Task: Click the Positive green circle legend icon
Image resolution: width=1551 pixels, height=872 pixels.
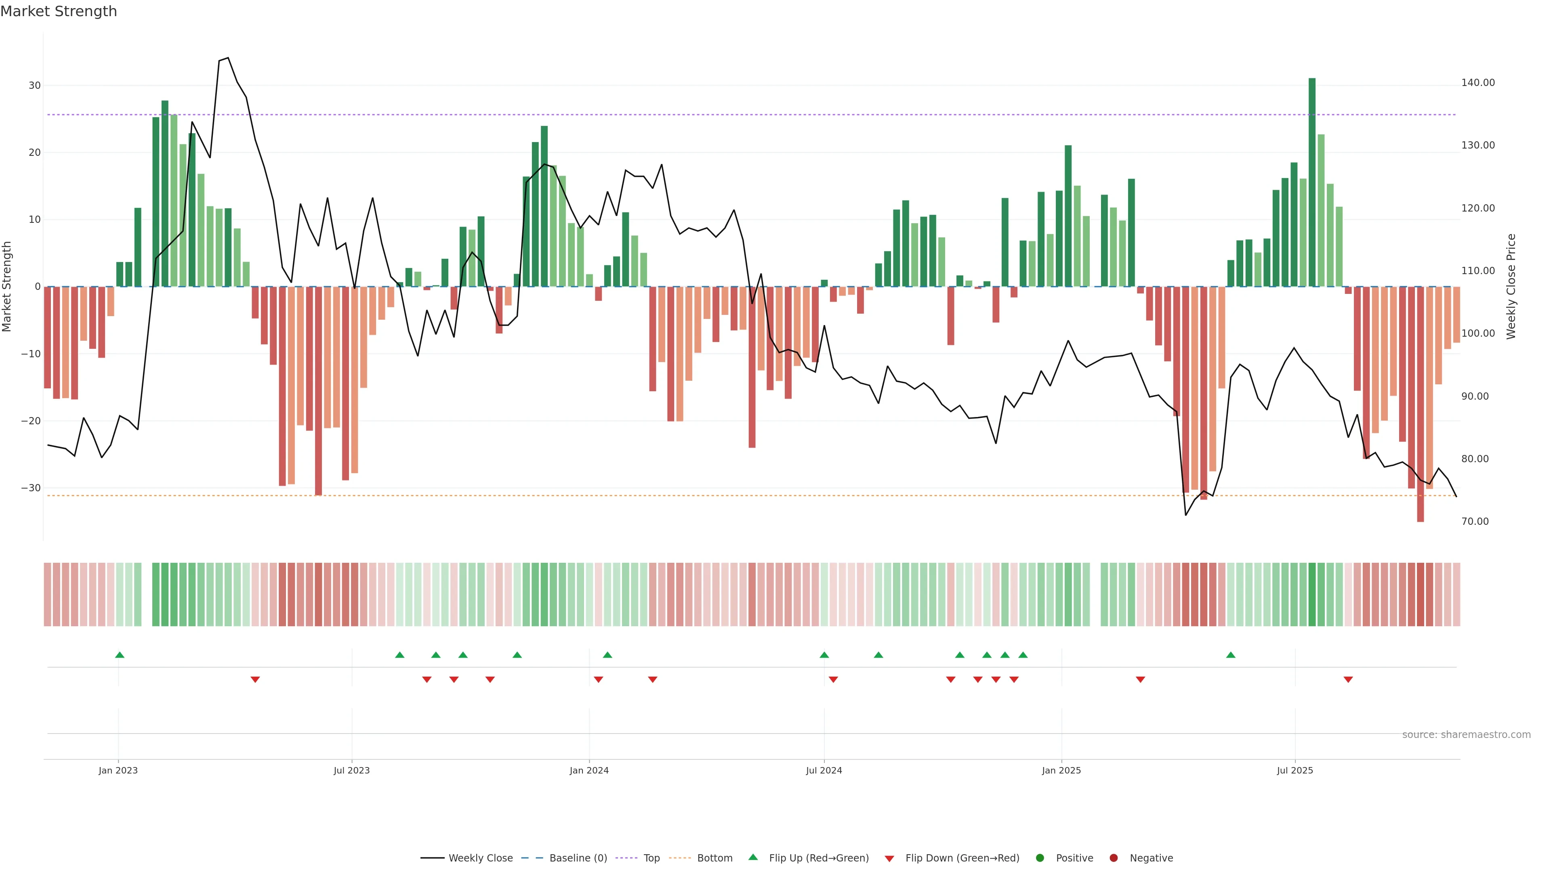Action: pyautogui.click(x=1040, y=858)
